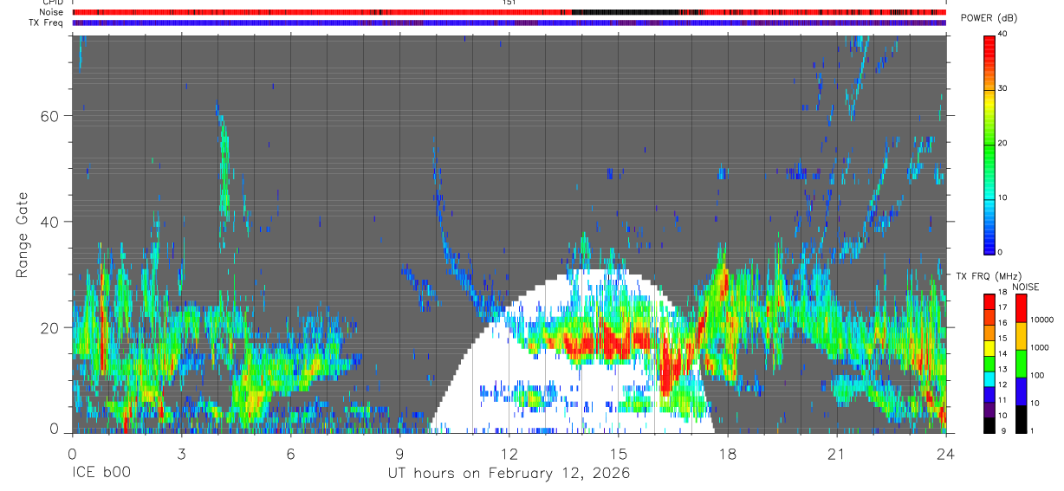Click the red Noise strip above the plot
Viewport: 1064px width, 491px height.
click(509, 12)
